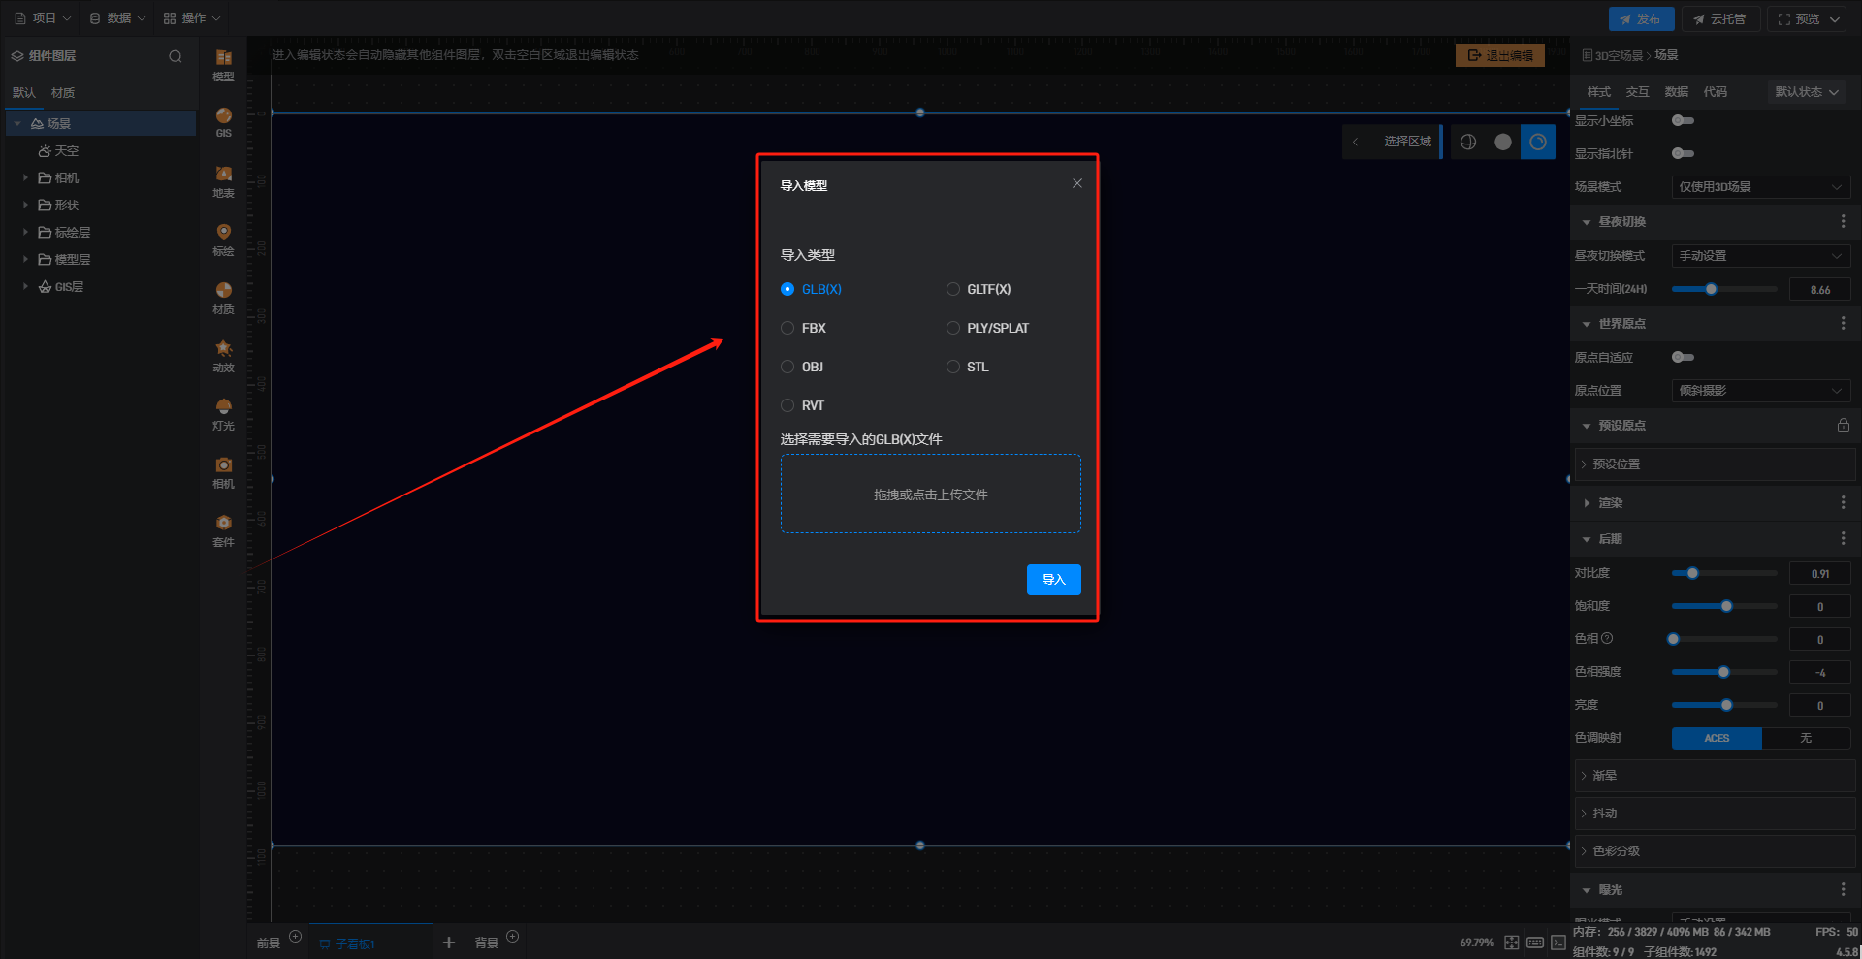The height and width of the screenshot is (959, 1862).
Task: Toggle 显示小坐标 switch
Action: 1683,120
